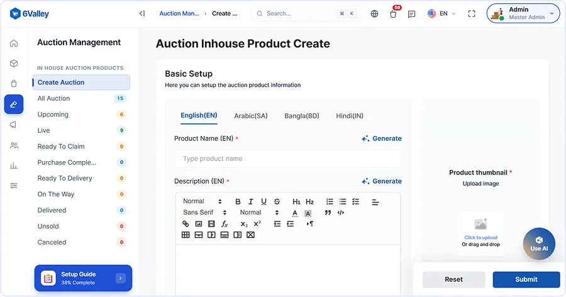Open the reports chart sidebar icon
Viewport: 566px width, 297px height.
[14, 165]
